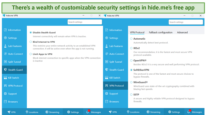Click Information label in left window sidebar
Viewport: 206px width, 115px height.
click(x=15, y=30)
